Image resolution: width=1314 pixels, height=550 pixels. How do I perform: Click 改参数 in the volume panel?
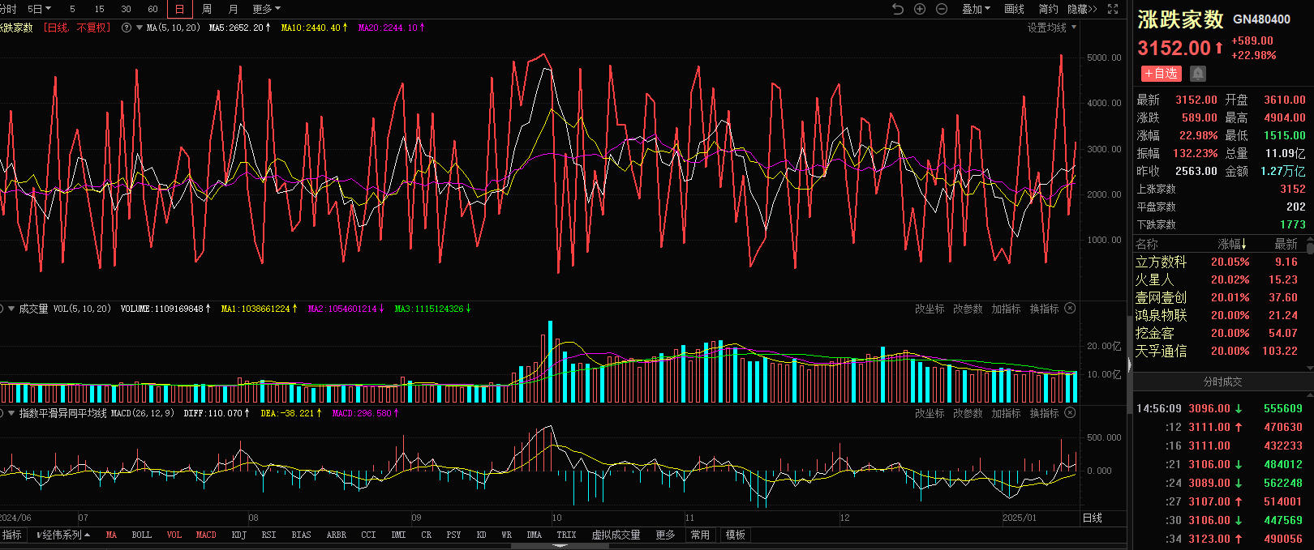(x=968, y=309)
